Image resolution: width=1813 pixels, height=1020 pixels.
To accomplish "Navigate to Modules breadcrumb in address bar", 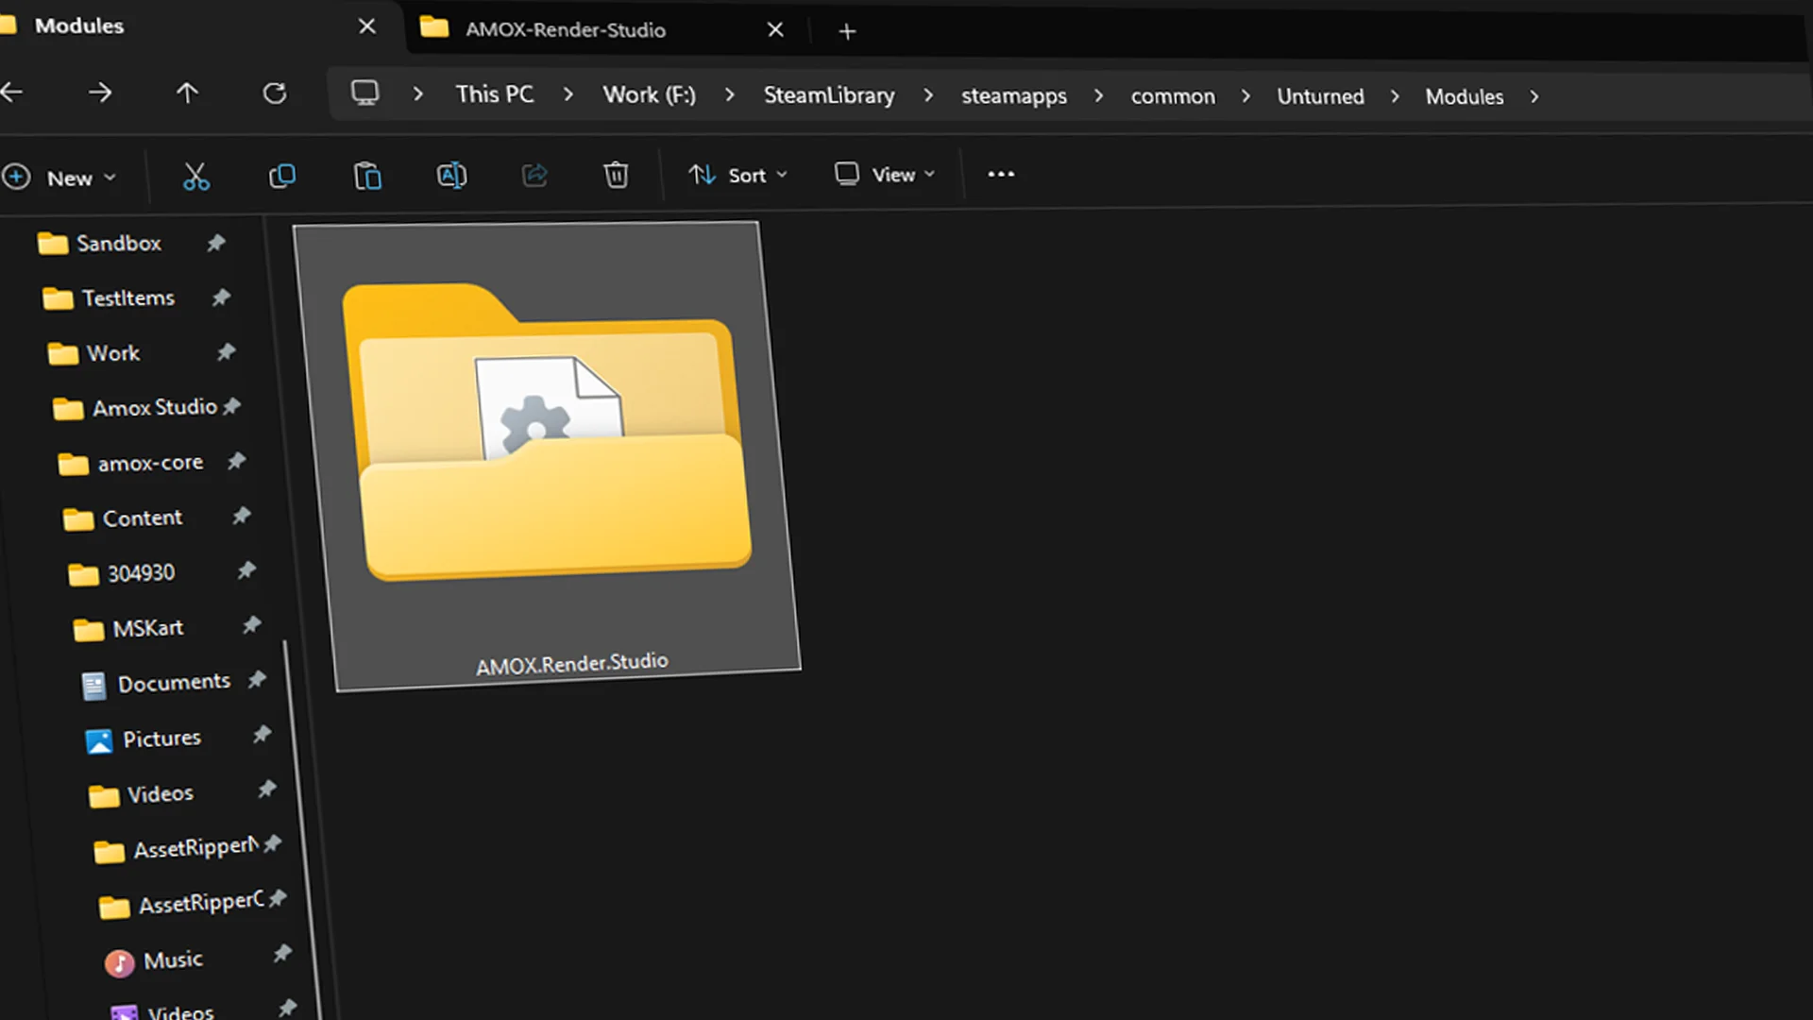I will pos(1465,97).
